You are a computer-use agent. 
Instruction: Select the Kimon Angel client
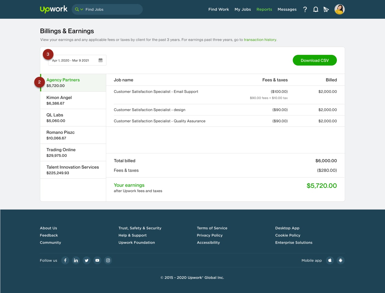click(73, 100)
